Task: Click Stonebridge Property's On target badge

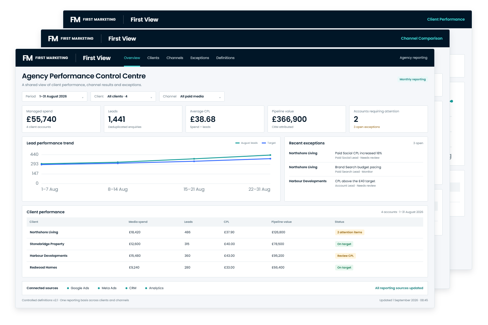Action: click(344, 244)
